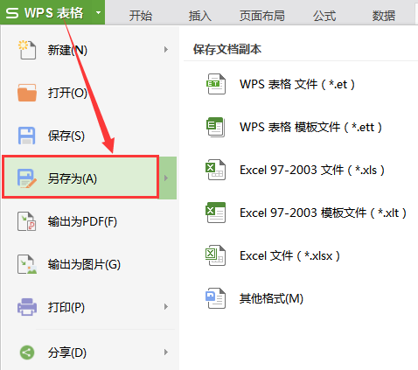Click the New document icon
Image resolution: width=418 pixels, height=370 pixels.
point(27,50)
